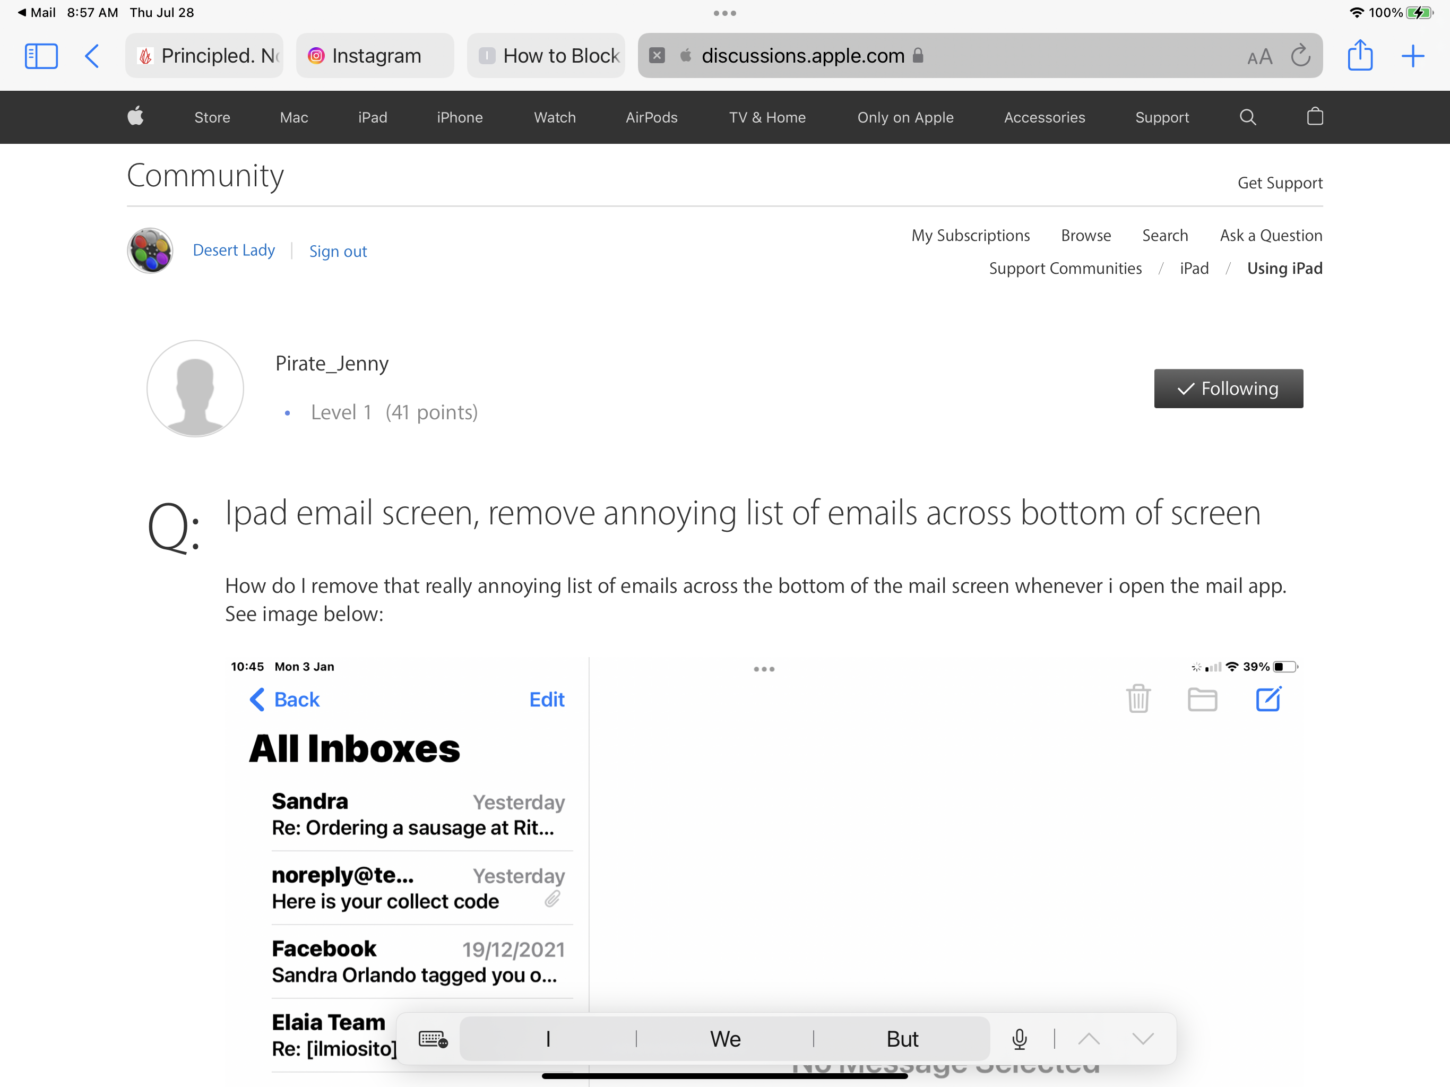Tap the dictation microphone icon

coord(1019,1039)
